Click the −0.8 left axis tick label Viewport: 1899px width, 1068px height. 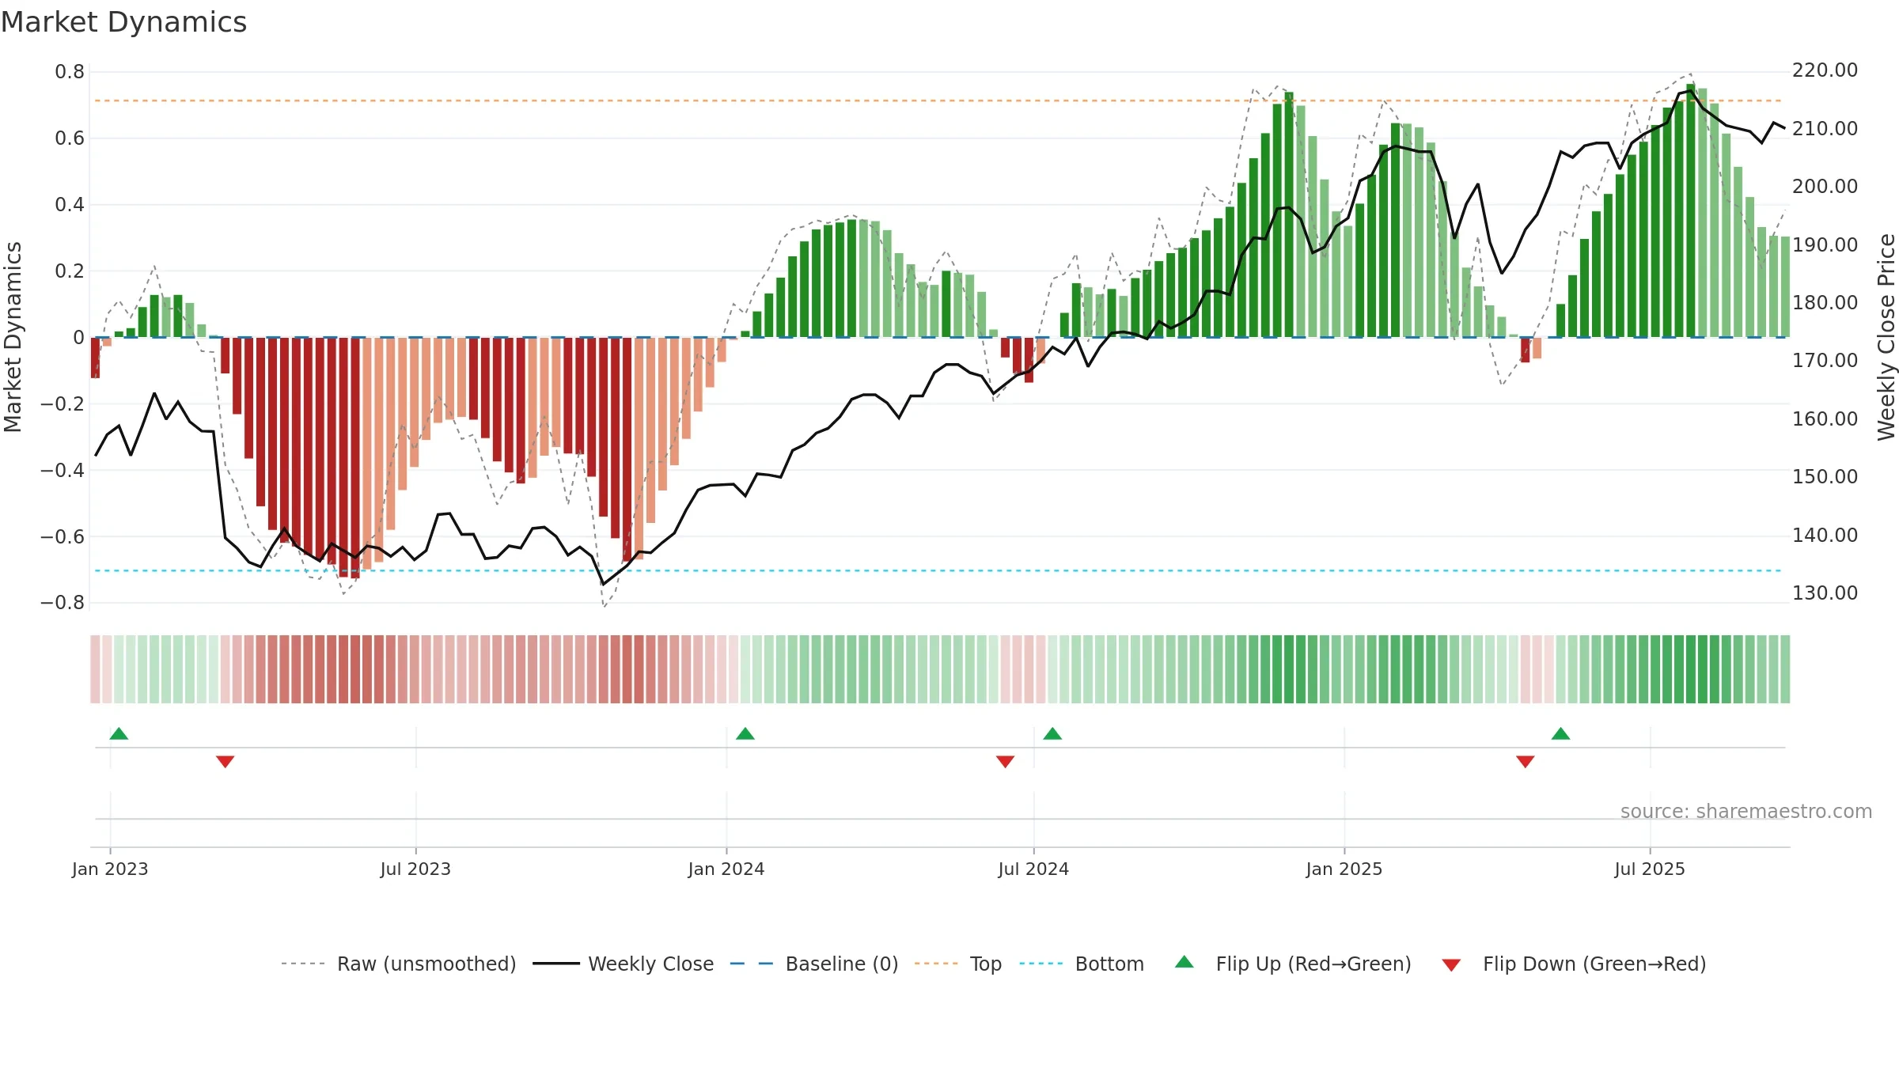[x=63, y=603]
